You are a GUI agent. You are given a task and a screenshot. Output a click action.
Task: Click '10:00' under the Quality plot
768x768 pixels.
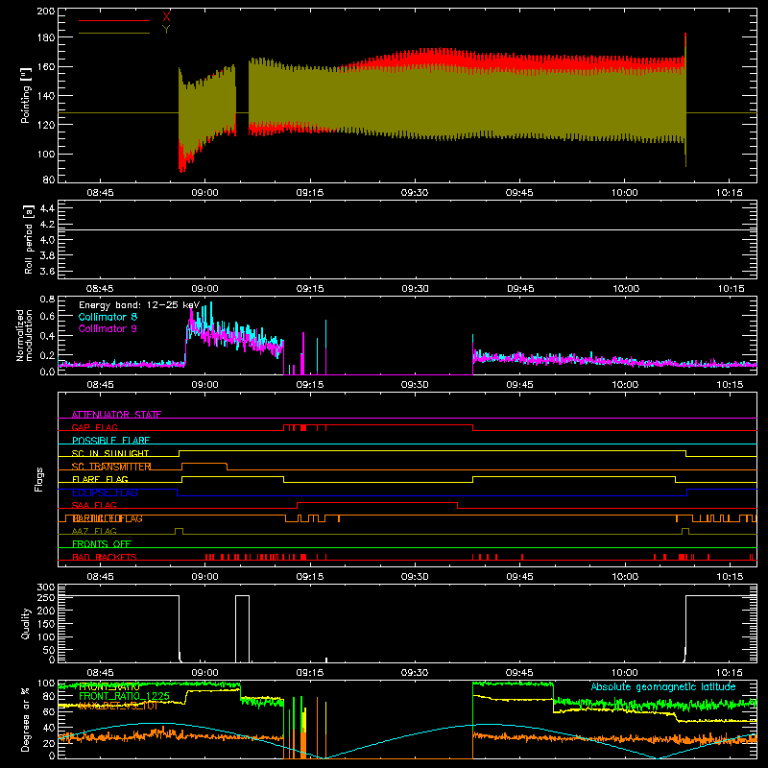625,673
